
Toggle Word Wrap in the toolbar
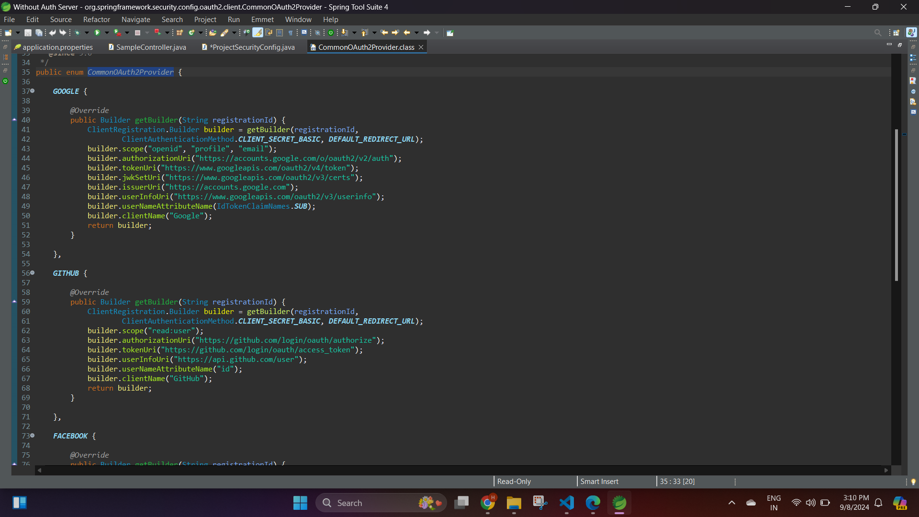click(x=269, y=33)
